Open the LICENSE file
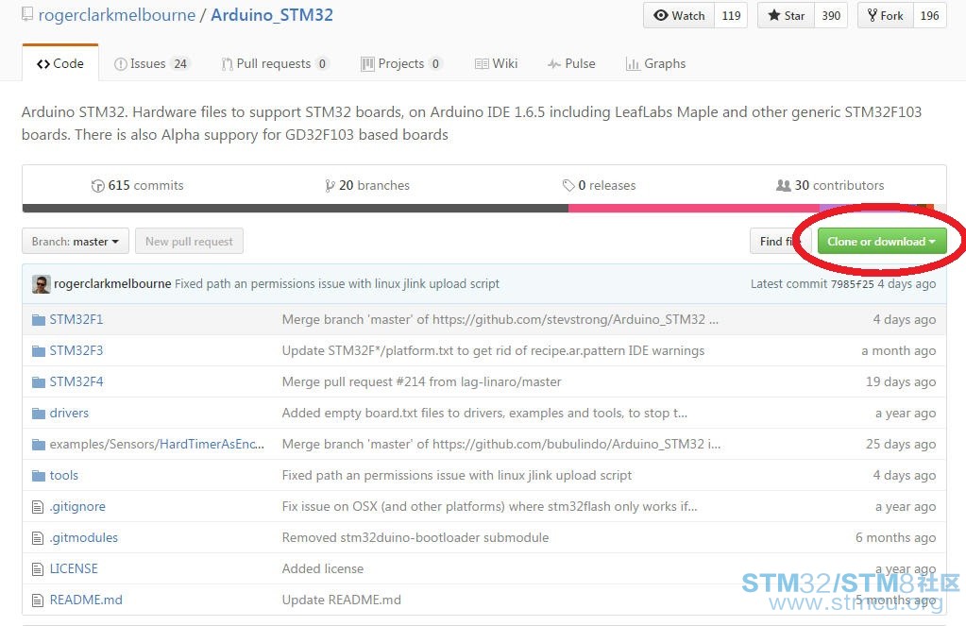Screen dimensions: 966x626 pos(74,569)
